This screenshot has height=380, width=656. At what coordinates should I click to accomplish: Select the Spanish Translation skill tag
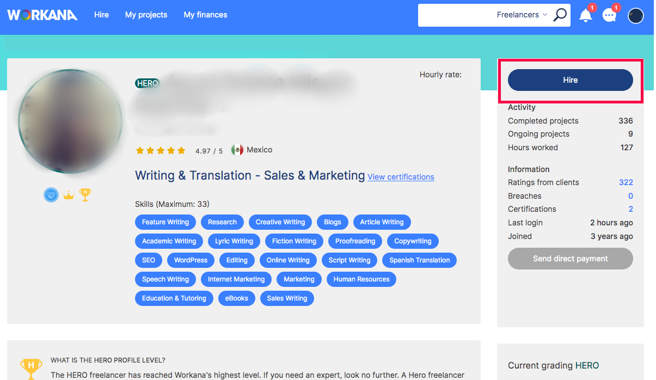point(419,260)
